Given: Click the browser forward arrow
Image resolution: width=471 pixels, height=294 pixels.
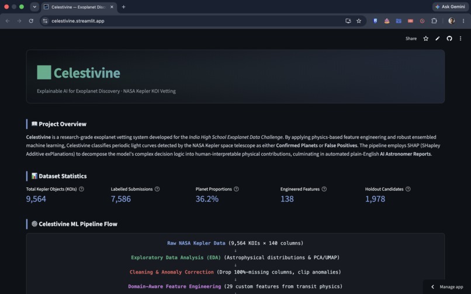Looking at the screenshot, I should (x=19, y=21).
